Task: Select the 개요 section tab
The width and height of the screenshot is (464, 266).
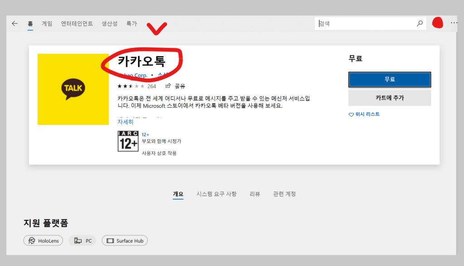Action: point(178,194)
